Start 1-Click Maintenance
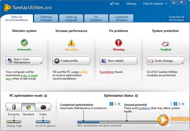190x131 pixels. click(x=24, y=61)
